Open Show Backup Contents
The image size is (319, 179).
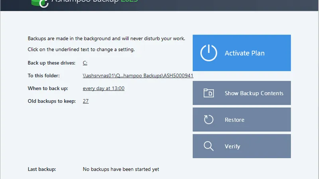point(242,93)
